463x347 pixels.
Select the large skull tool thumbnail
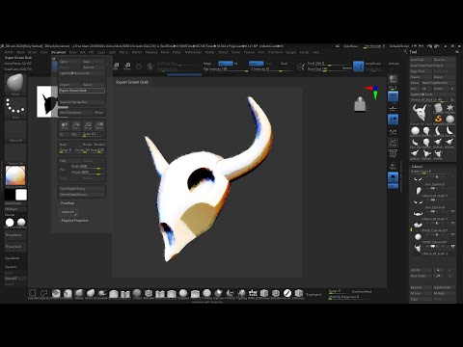click(421, 113)
